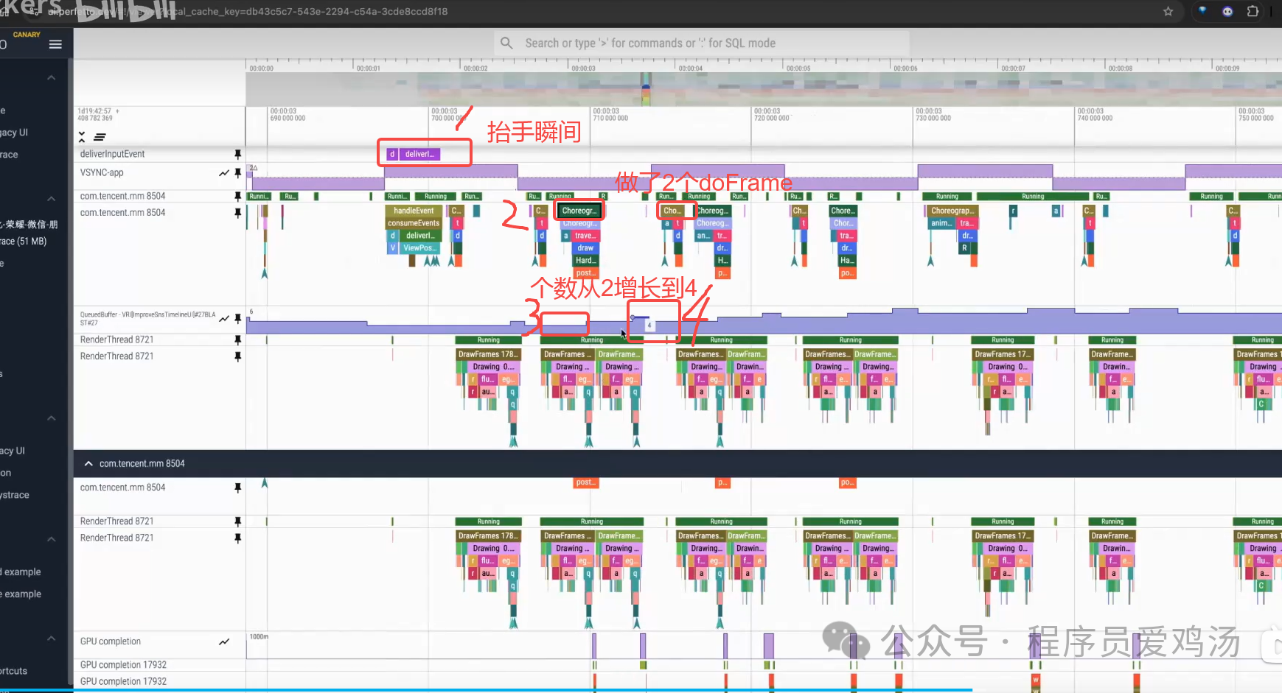Screen dimensions: 1282x693
Task: Toggle the graph display icon on VSYNC-app track
Action: click(x=224, y=172)
